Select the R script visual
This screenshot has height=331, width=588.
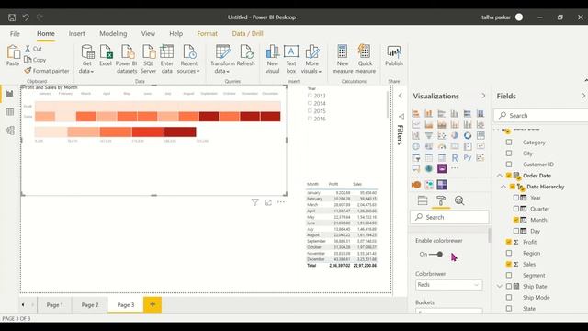[x=455, y=157]
